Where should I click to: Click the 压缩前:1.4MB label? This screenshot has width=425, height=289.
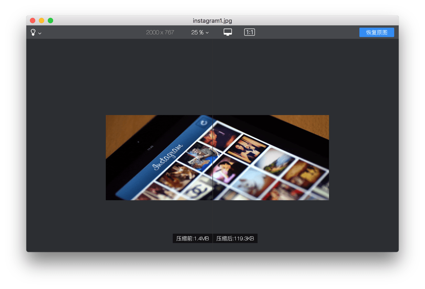[x=192, y=239]
